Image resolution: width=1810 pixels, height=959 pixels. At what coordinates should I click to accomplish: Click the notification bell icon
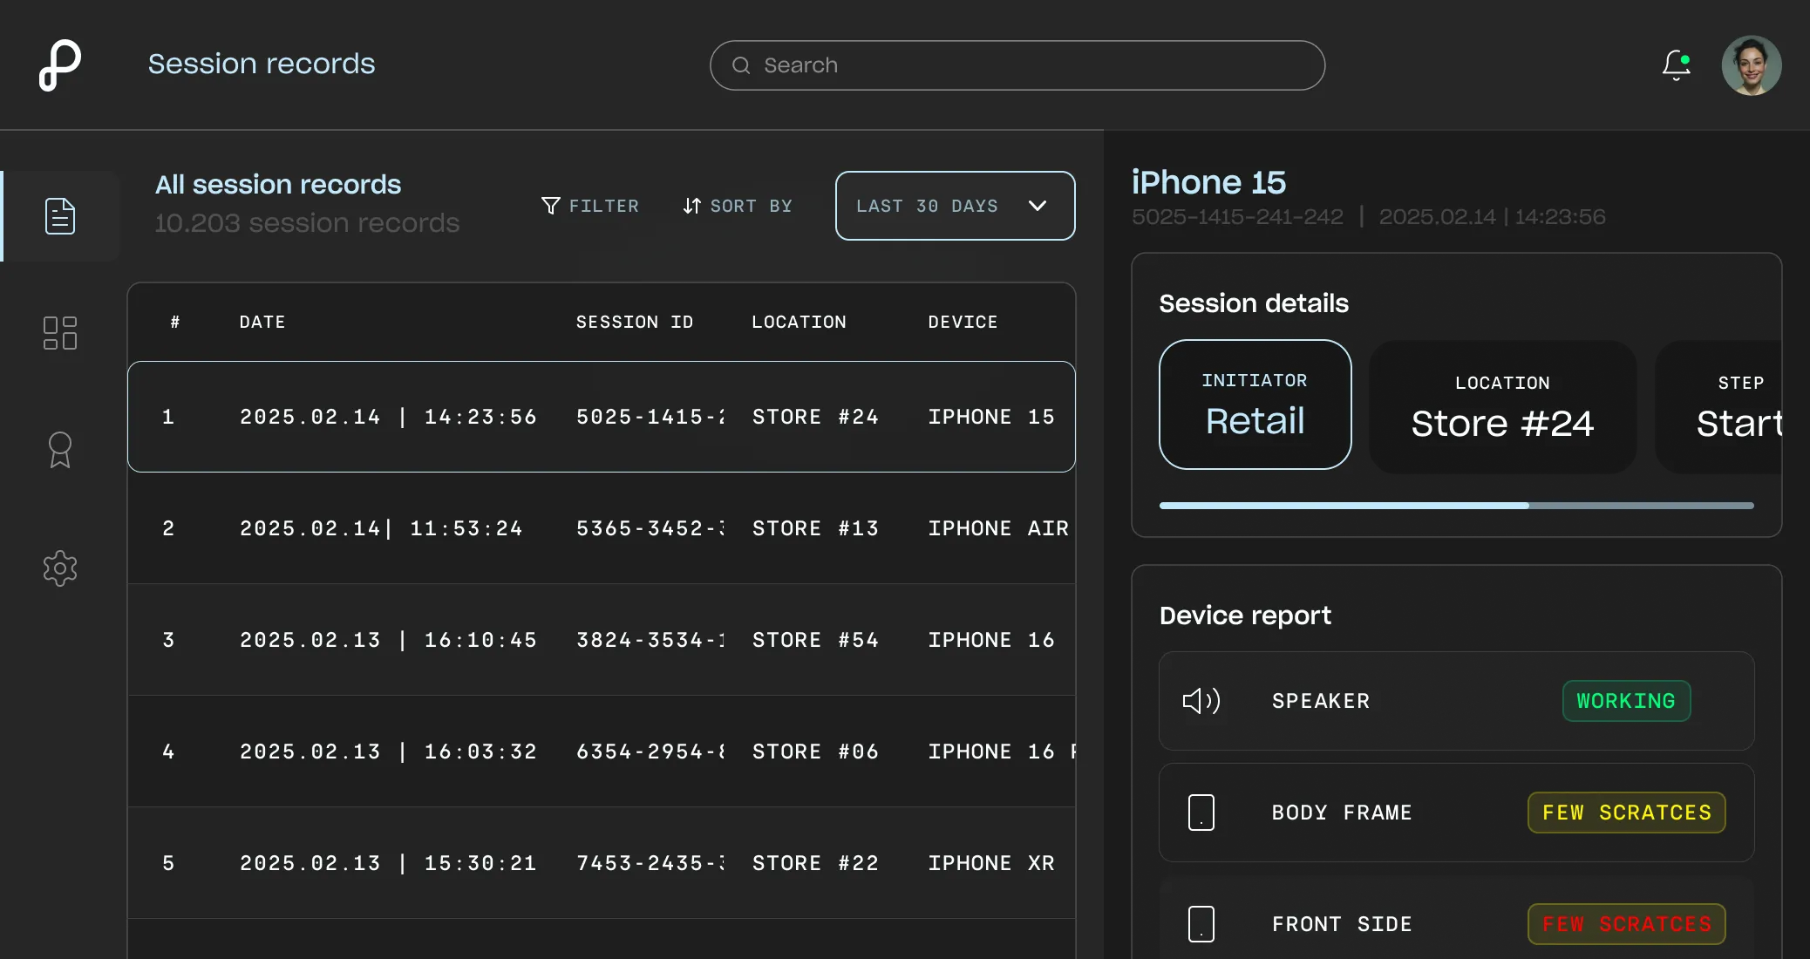coord(1676,65)
